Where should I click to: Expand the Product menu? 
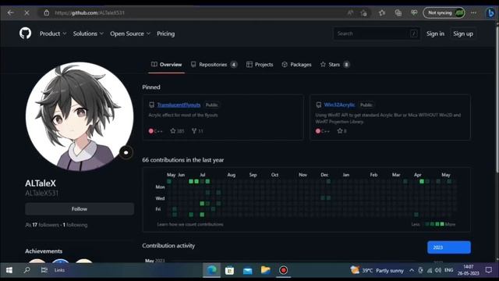(x=53, y=34)
